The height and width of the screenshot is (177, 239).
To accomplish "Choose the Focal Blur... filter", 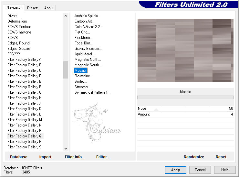I will click(x=84, y=43).
